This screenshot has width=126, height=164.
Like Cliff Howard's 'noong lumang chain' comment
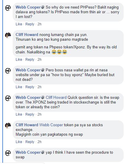pos(19,60)
